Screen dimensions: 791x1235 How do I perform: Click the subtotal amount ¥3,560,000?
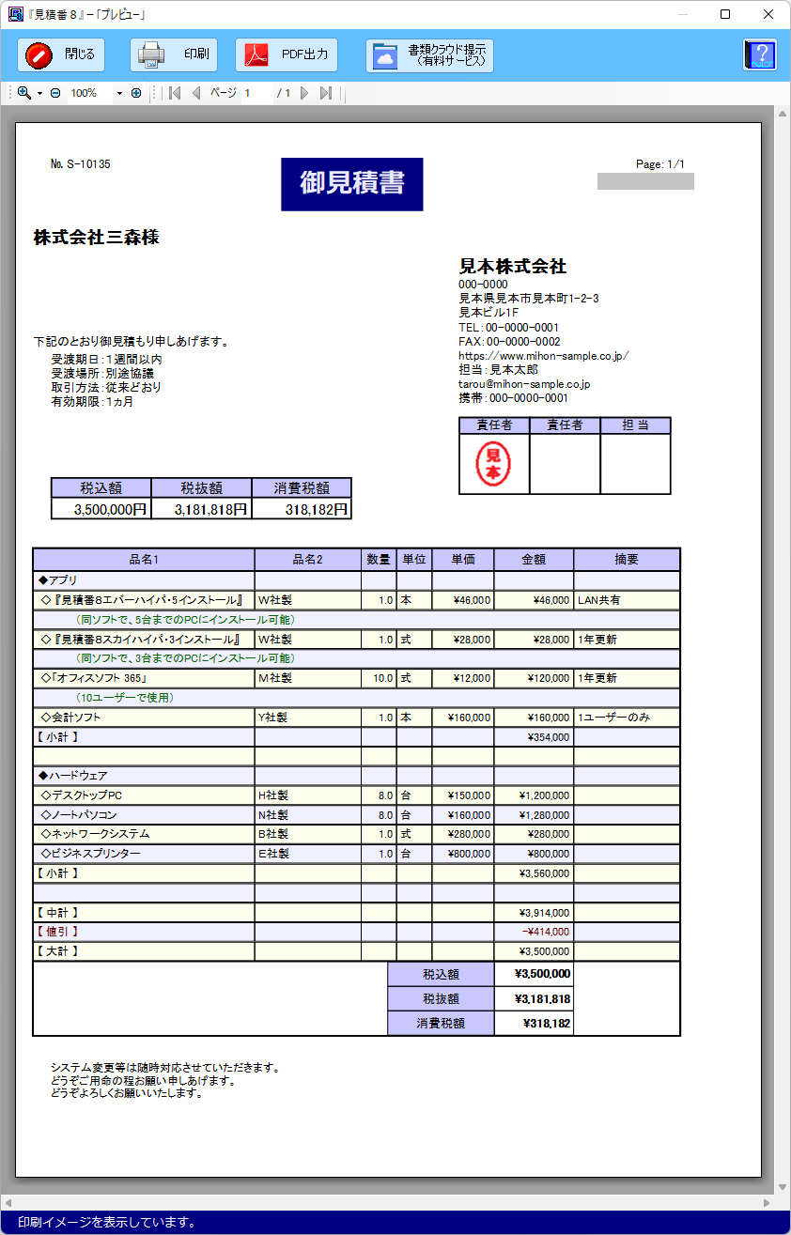point(544,873)
